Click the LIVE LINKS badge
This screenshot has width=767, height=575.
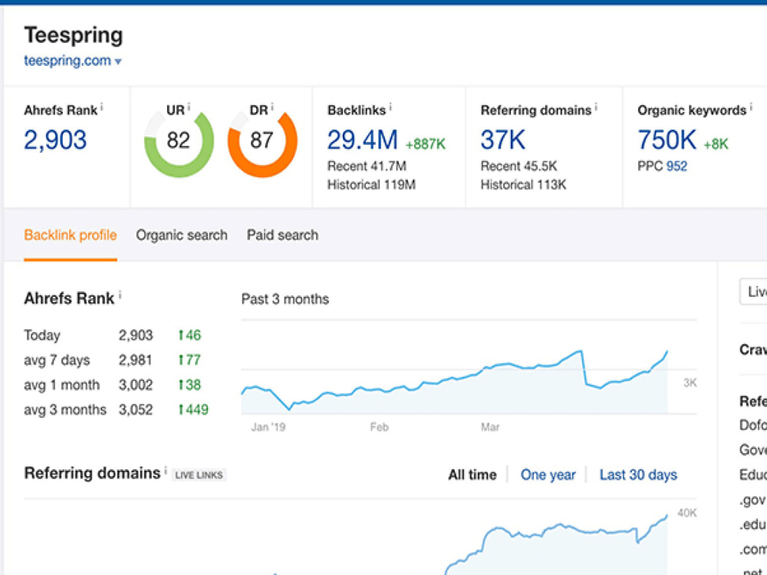199,475
